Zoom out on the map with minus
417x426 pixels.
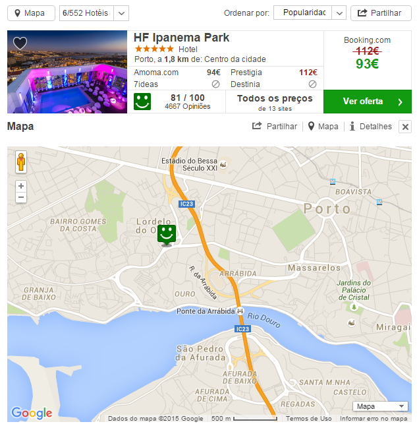(21, 197)
